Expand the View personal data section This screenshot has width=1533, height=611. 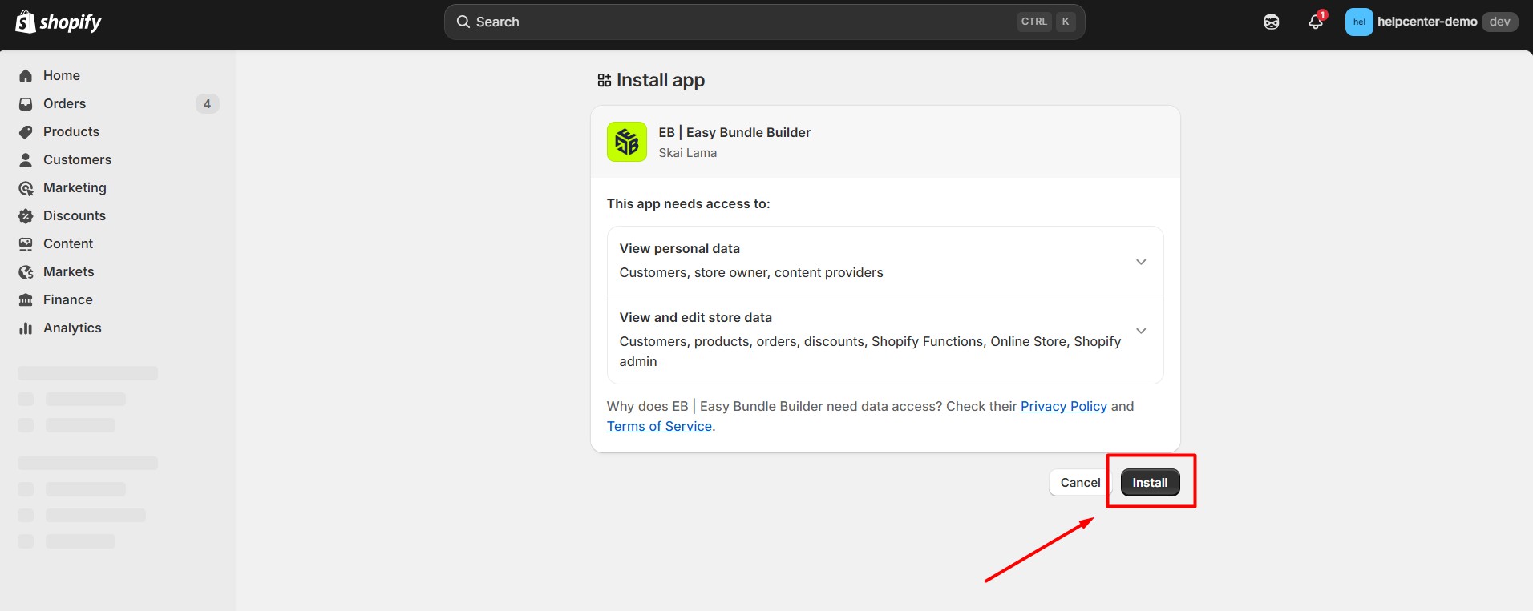[1141, 262]
